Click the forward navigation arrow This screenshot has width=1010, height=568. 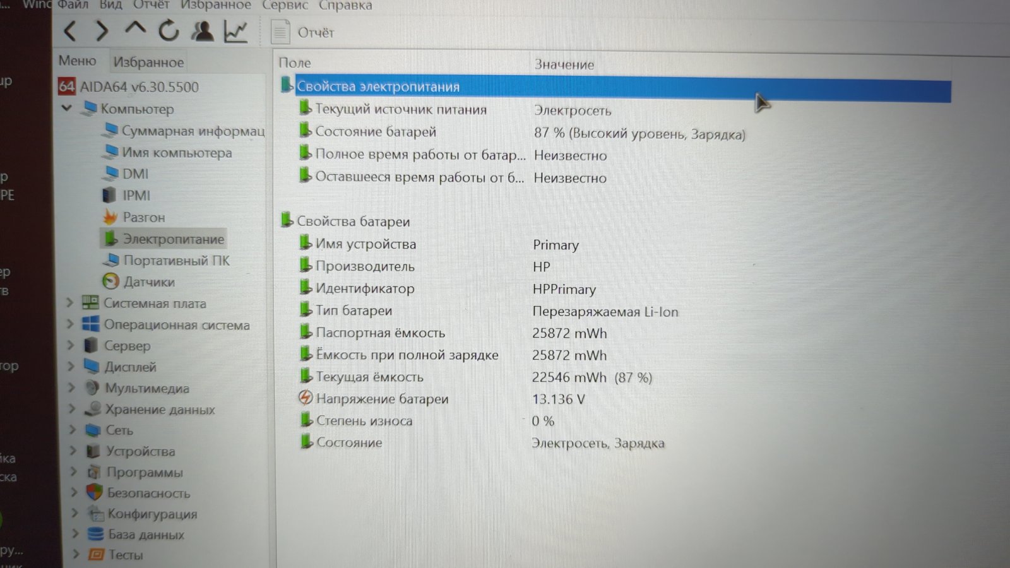(x=102, y=30)
